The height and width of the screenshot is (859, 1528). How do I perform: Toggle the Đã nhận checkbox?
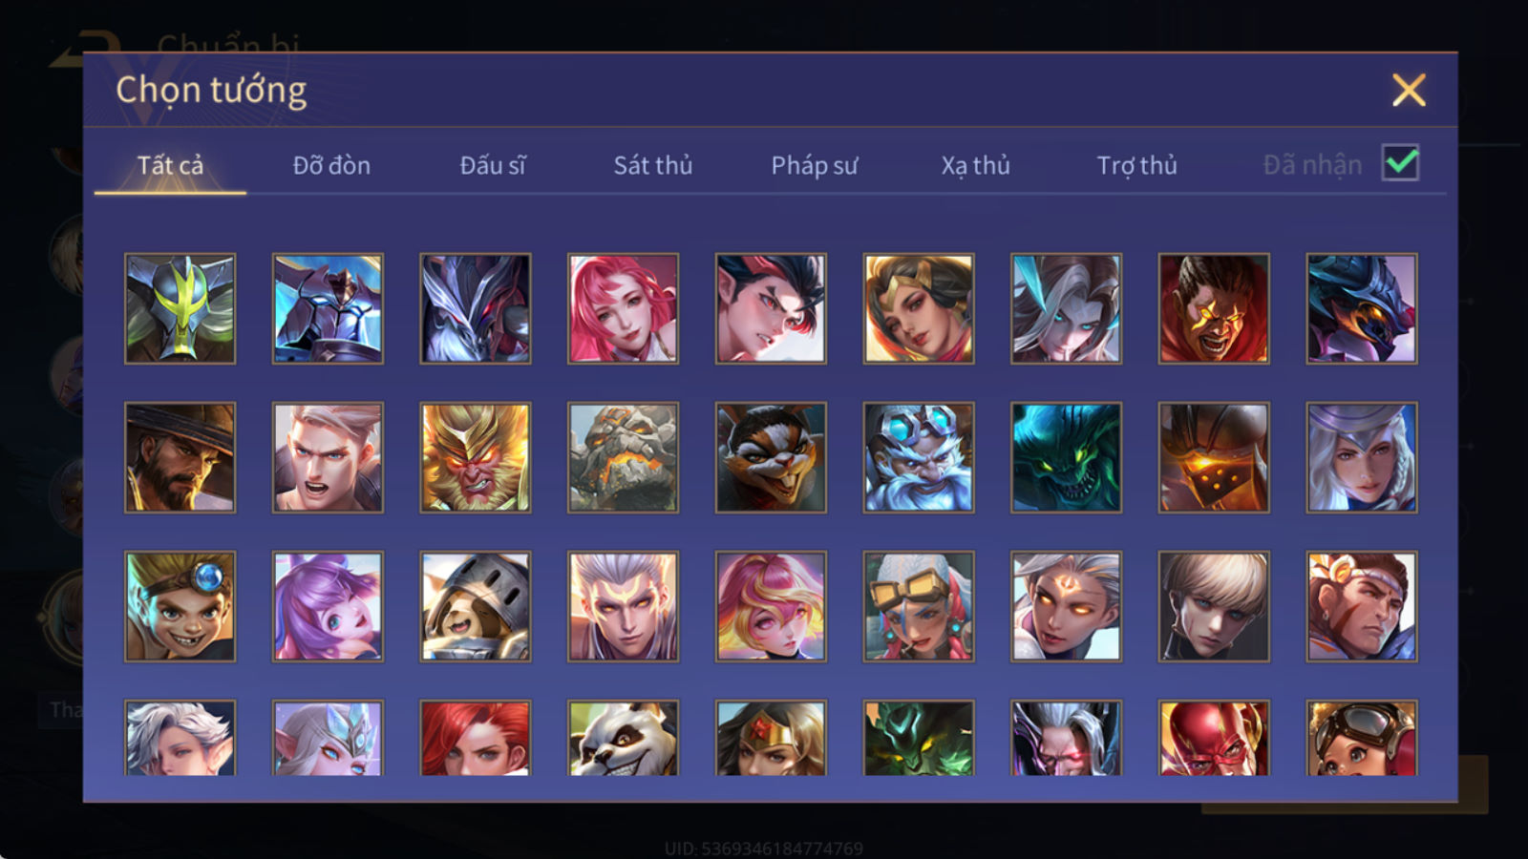(x=1400, y=163)
